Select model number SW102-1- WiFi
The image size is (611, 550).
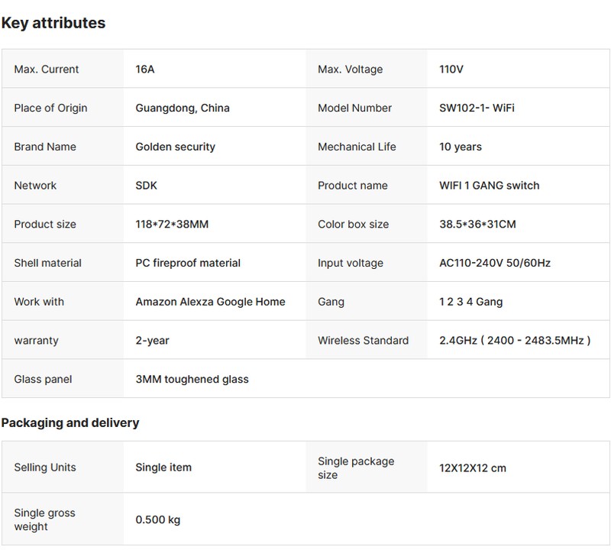coord(477,108)
